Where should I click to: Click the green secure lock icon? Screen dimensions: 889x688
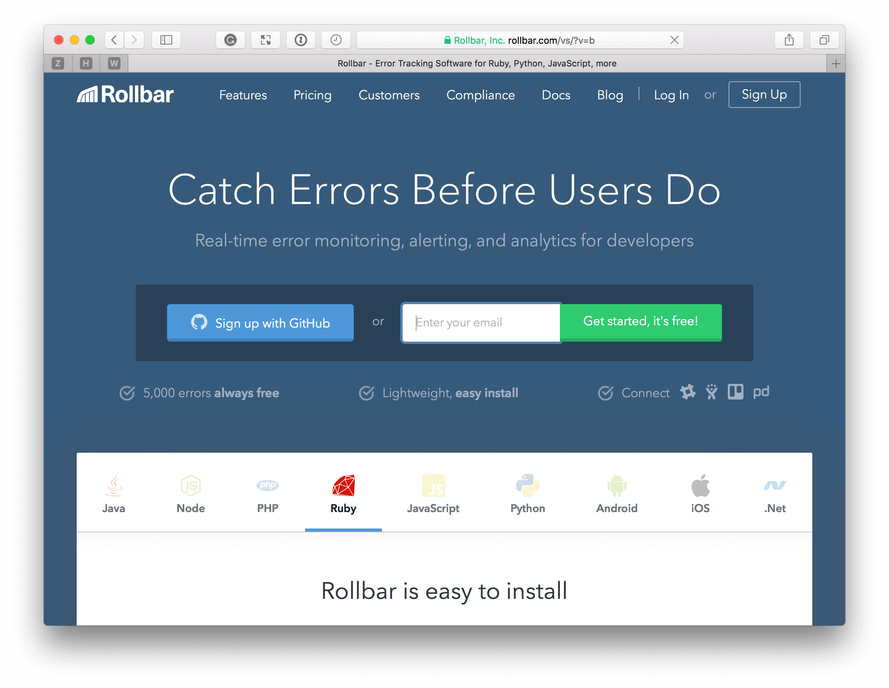pyautogui.click(x=447, y=40)
